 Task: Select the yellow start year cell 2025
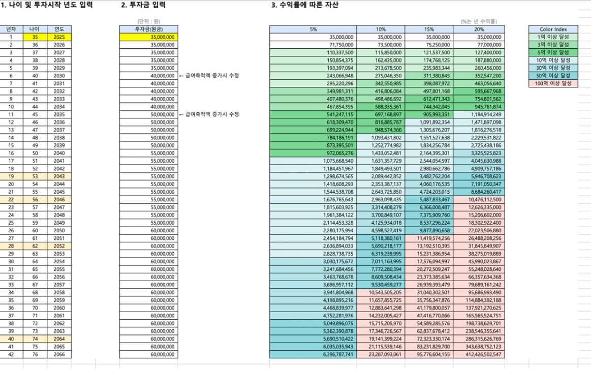(x=59, y=37)
